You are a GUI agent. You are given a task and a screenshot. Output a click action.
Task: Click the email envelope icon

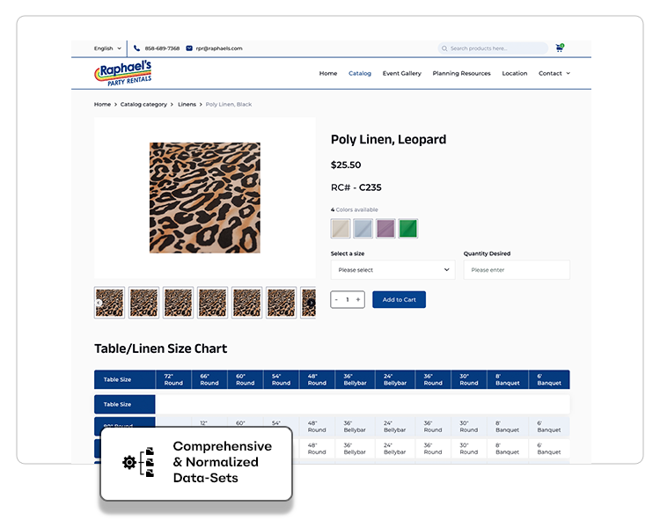189,48
